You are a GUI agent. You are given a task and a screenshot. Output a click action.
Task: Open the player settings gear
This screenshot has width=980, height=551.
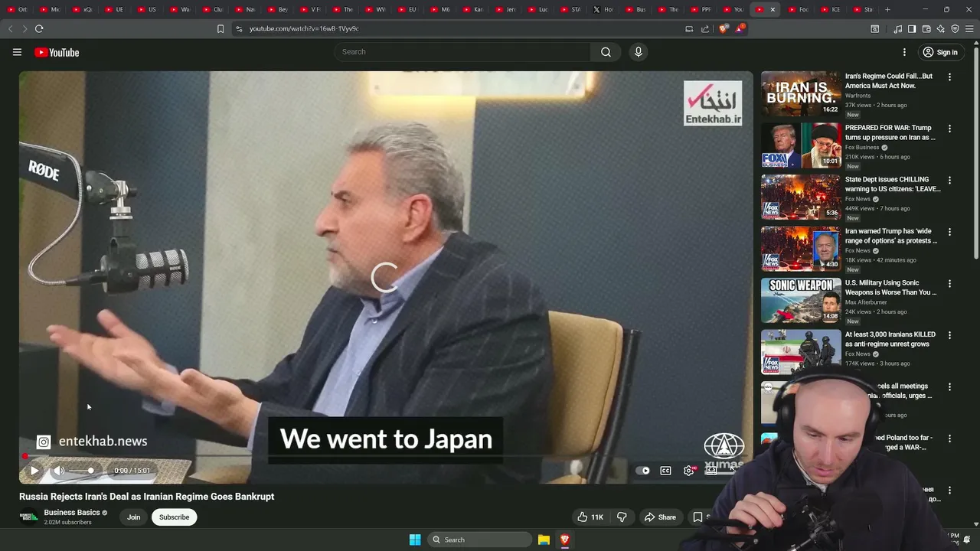click(688, 471)
